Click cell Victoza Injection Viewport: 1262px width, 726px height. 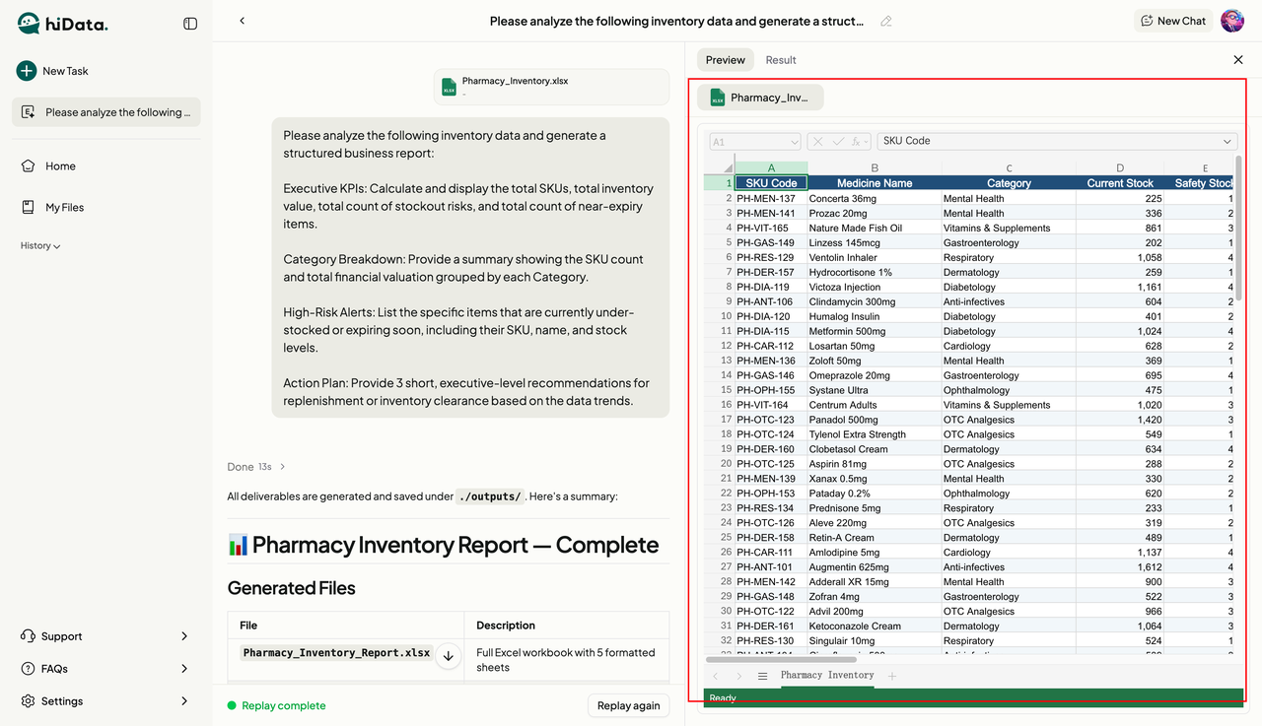pos(875,287)
